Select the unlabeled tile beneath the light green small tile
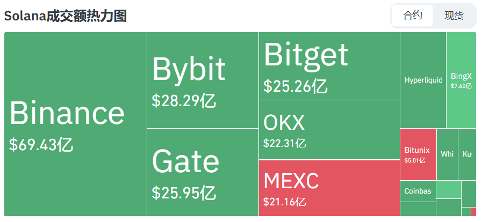The image size is (482, 222). (449, 208)
